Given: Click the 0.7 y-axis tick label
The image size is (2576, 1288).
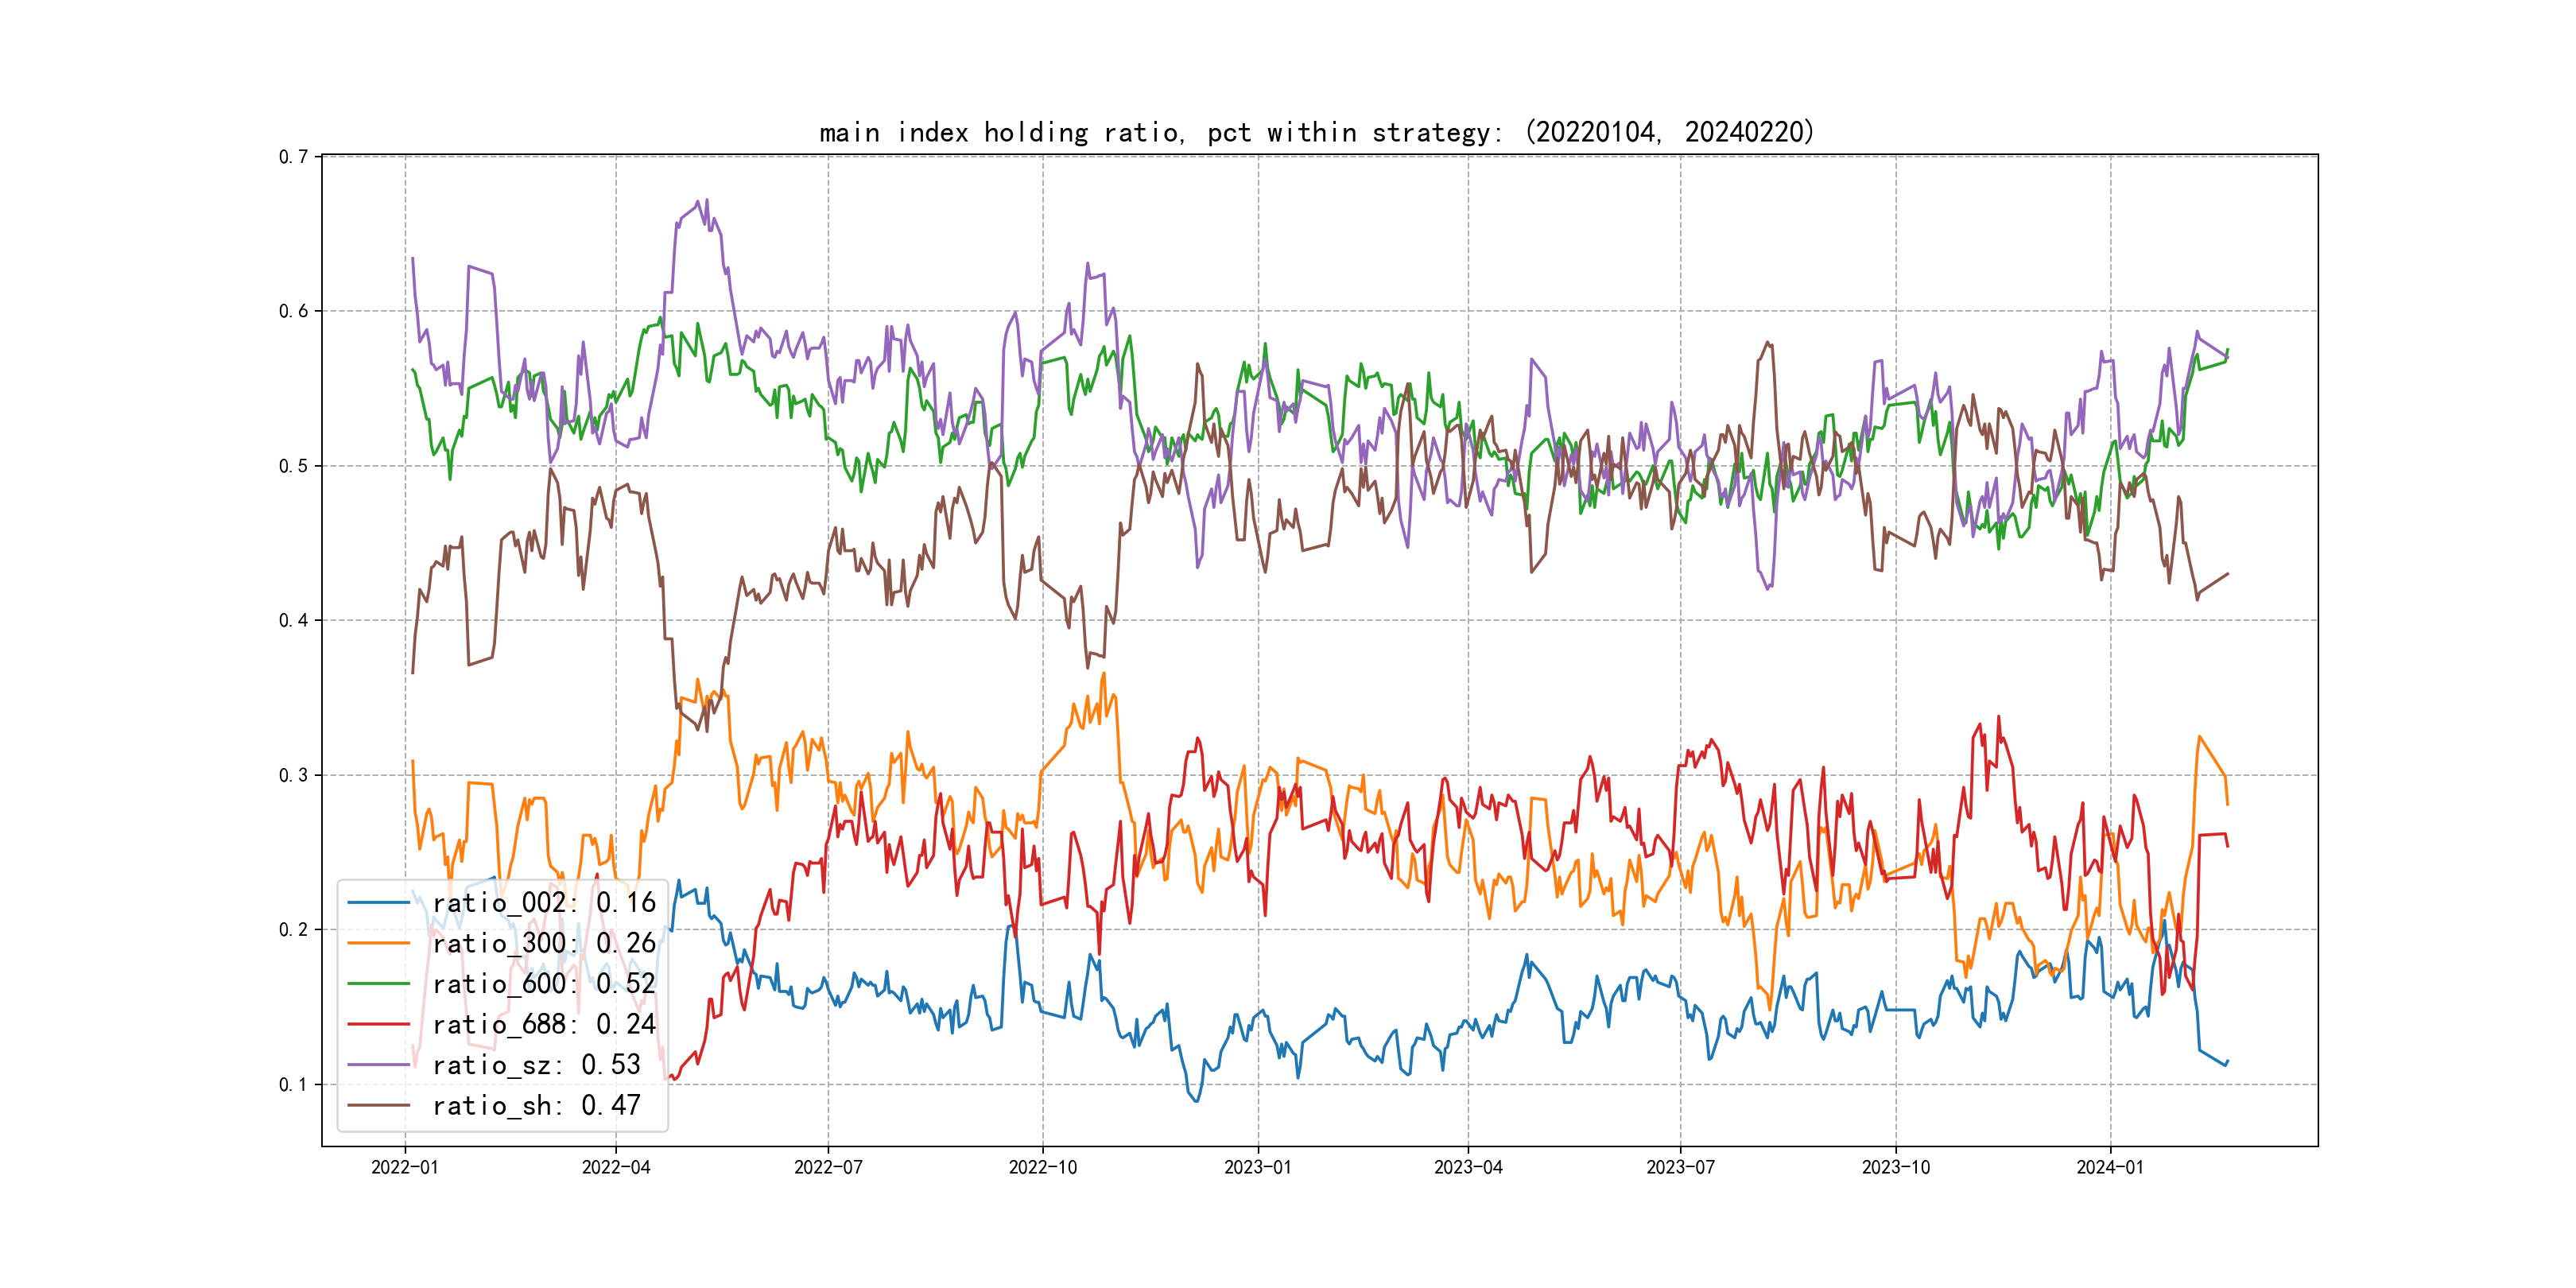Looking at the screenshot, I should pos(293,157).
